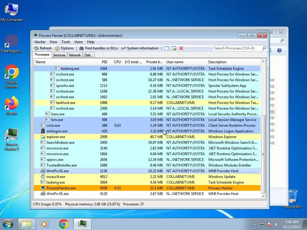Open Find handles or DLLs binoculars
307x230 pixels.
click(82, 48)
